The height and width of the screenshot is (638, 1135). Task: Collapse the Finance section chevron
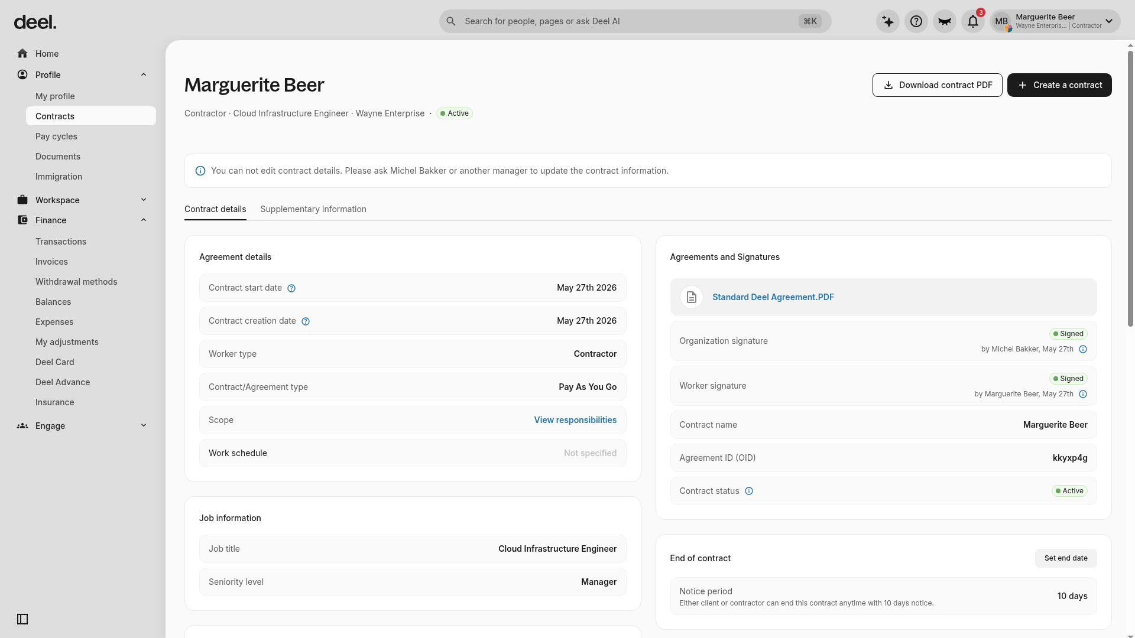click(x=144, y=220)
